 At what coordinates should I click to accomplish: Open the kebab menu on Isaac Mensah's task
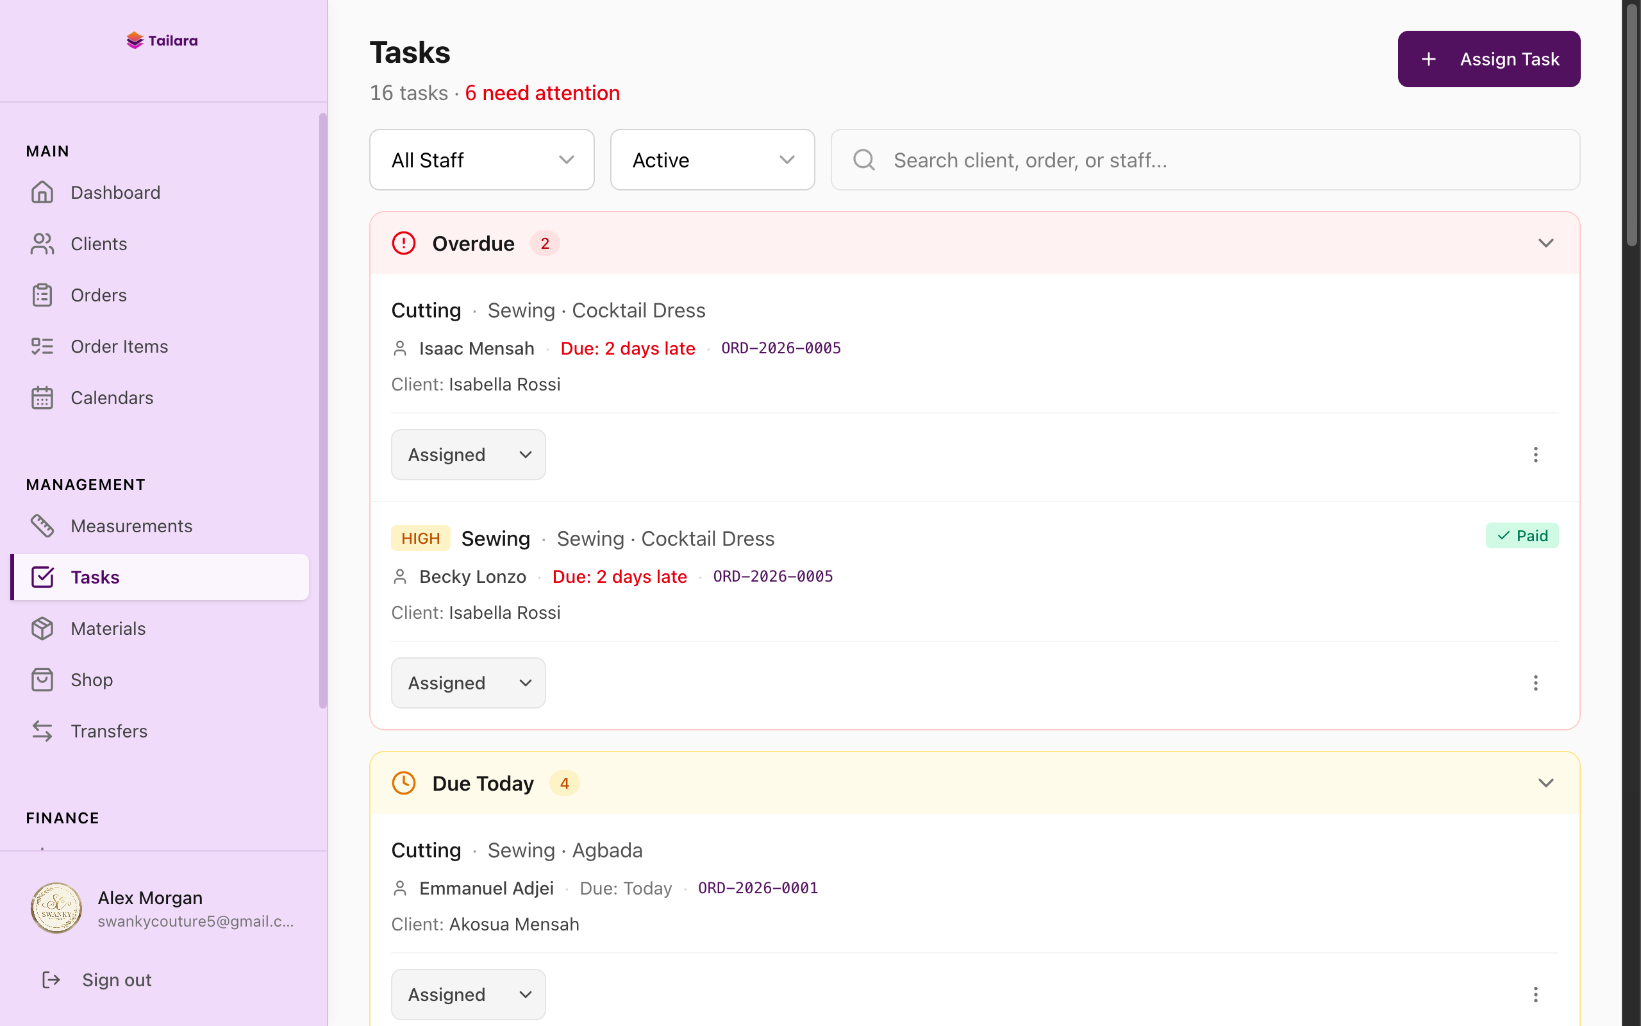(x=1535, y=454)
